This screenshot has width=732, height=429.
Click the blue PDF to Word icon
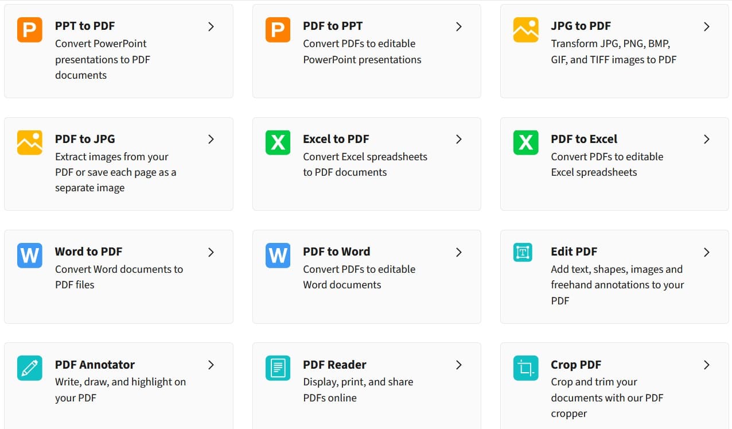(278, 255)
